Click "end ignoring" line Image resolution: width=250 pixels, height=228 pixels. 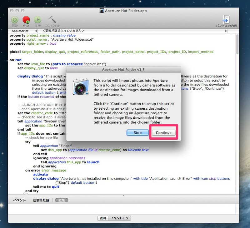[45, 166]
